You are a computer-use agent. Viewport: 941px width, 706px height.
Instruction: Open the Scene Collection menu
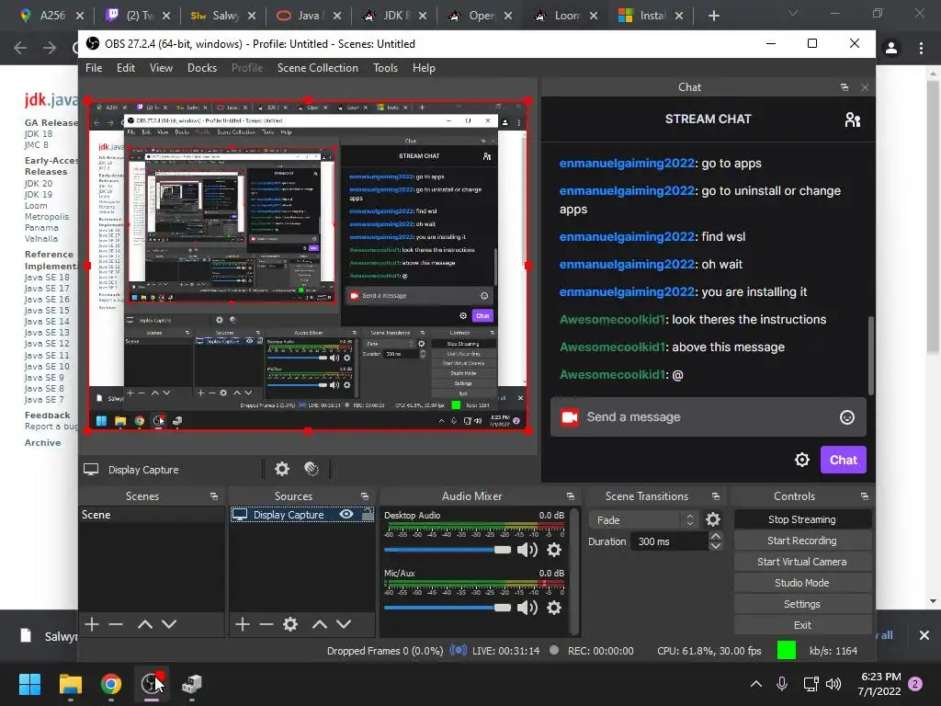[317, 68]
